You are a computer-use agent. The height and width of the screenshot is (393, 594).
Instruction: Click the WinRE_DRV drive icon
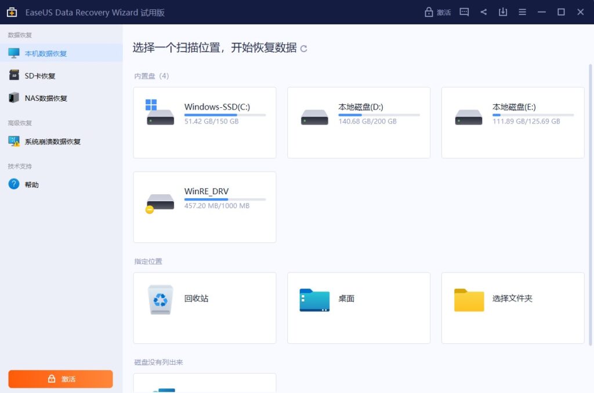click(160, 203)
